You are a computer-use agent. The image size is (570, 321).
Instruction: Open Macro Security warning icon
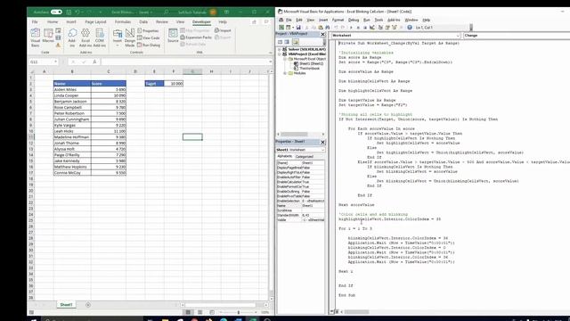point(58,45)
